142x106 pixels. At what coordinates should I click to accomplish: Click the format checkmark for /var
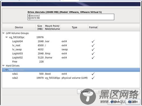(93, 41)
